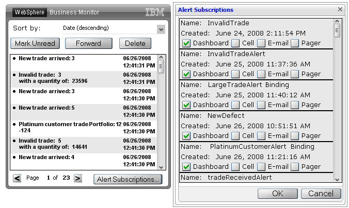The height and width of the screenshot is (208, 349).
Task: Enable Cell for LargeTradeAlert Binding
Action: coord(235,105)
